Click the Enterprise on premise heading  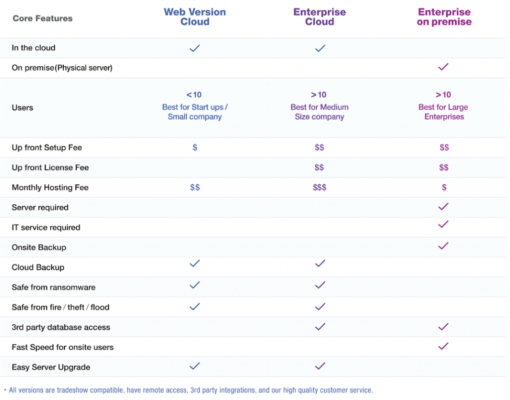coord(444,17)
